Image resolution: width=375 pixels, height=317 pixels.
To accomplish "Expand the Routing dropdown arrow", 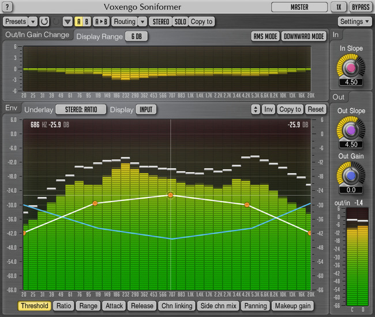I will tap(142, 22).
